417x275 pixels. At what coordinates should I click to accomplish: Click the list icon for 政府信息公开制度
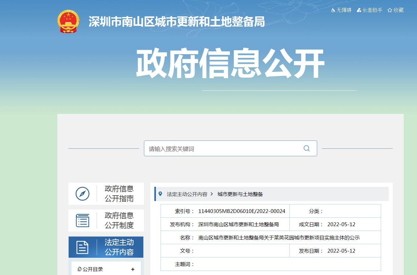[x=83, y=221]
